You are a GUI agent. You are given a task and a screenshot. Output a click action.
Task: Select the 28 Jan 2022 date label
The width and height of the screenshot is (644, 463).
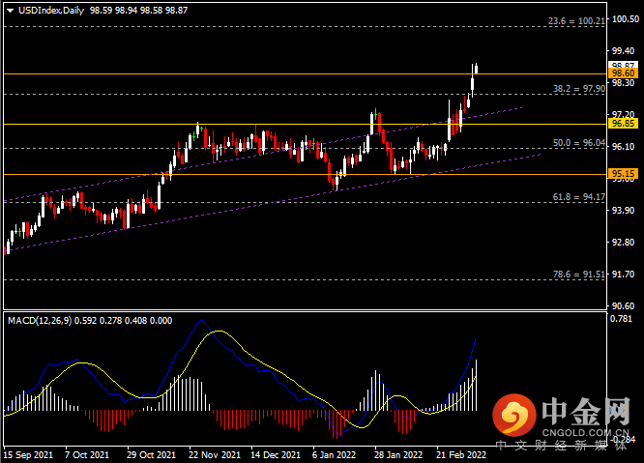point(398,455)
